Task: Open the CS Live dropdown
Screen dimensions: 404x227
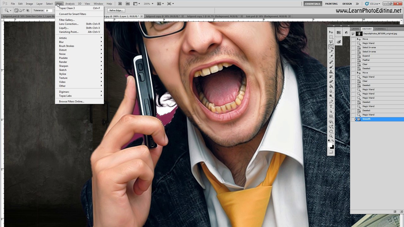Action: point(373,4)
